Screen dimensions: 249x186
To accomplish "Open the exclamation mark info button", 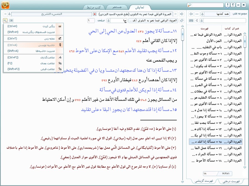I will [227, 5].
